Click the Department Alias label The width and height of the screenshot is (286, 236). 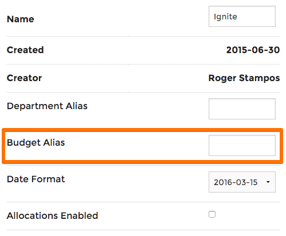pyautogui.click(x=47, y=106)
